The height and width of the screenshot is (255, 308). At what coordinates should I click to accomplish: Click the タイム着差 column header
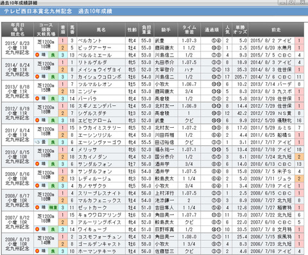click(x=189, y=30)
